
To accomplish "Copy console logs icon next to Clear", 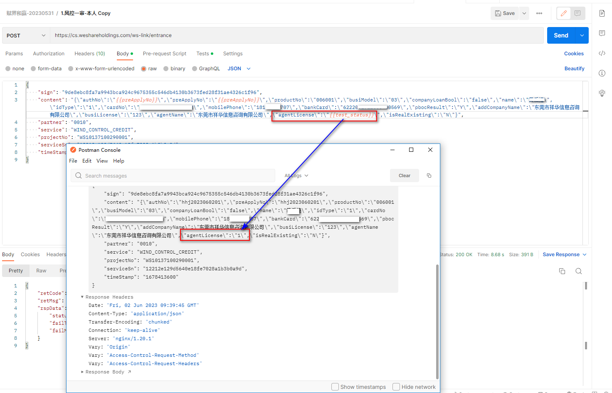I will 429,175.
